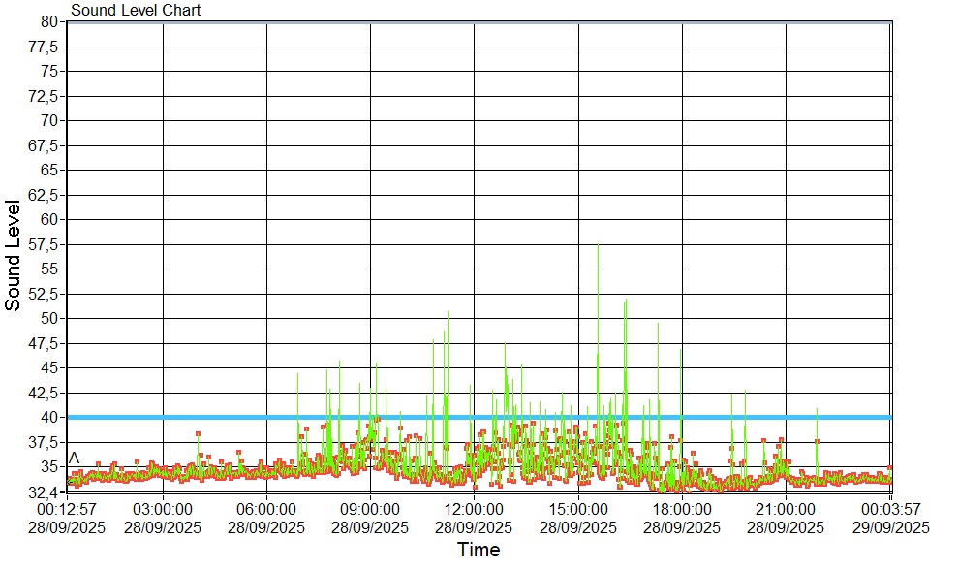This screenshot has width=959, height=570.
Task: Click the "Time" x-axis label
Action: tap(479, 551)
